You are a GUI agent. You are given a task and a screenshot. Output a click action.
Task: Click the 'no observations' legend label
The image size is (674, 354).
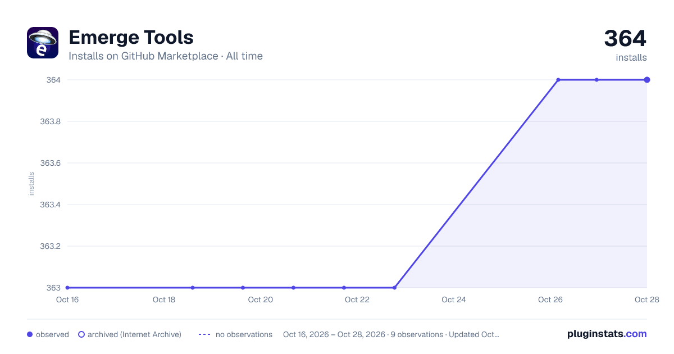pyautogui.click(x=244, y=334)
